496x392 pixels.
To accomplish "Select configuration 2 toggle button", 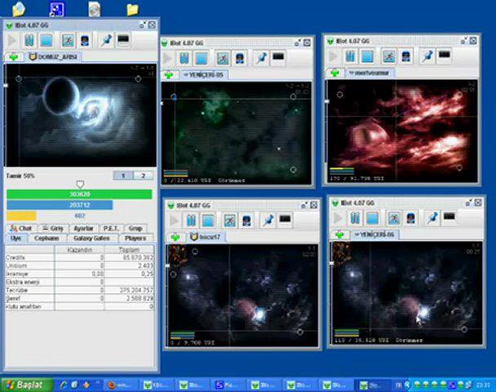I will coord(144,176).
